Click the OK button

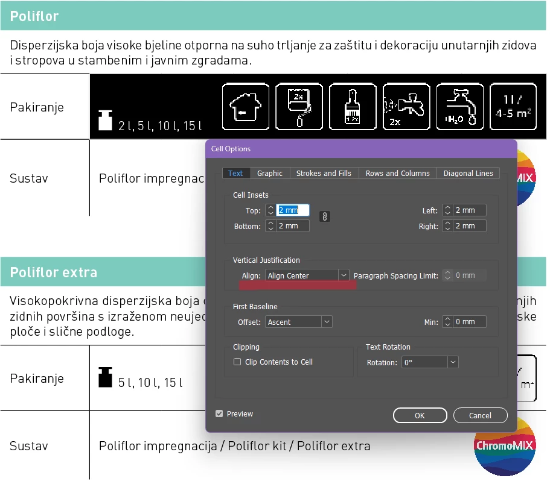420,415
